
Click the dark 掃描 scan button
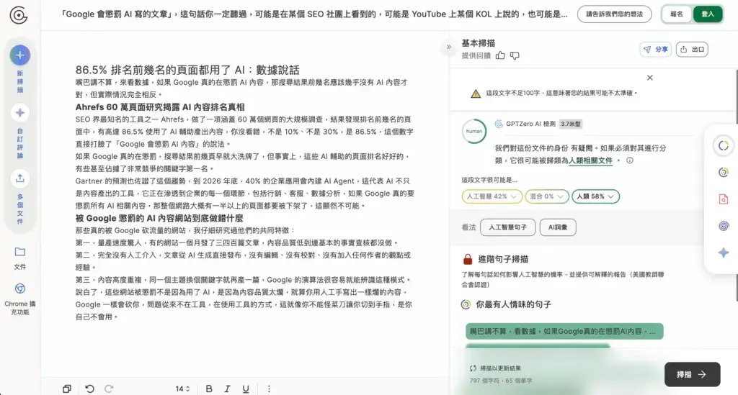coord(692,374)
